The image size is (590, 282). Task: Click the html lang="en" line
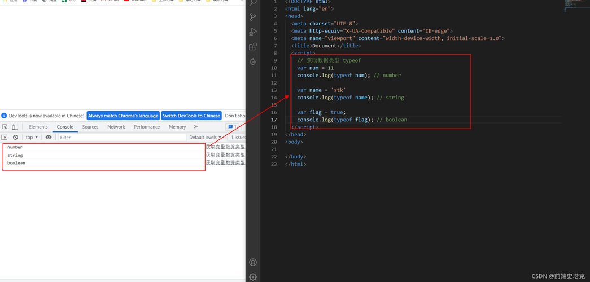coord(309,8)
